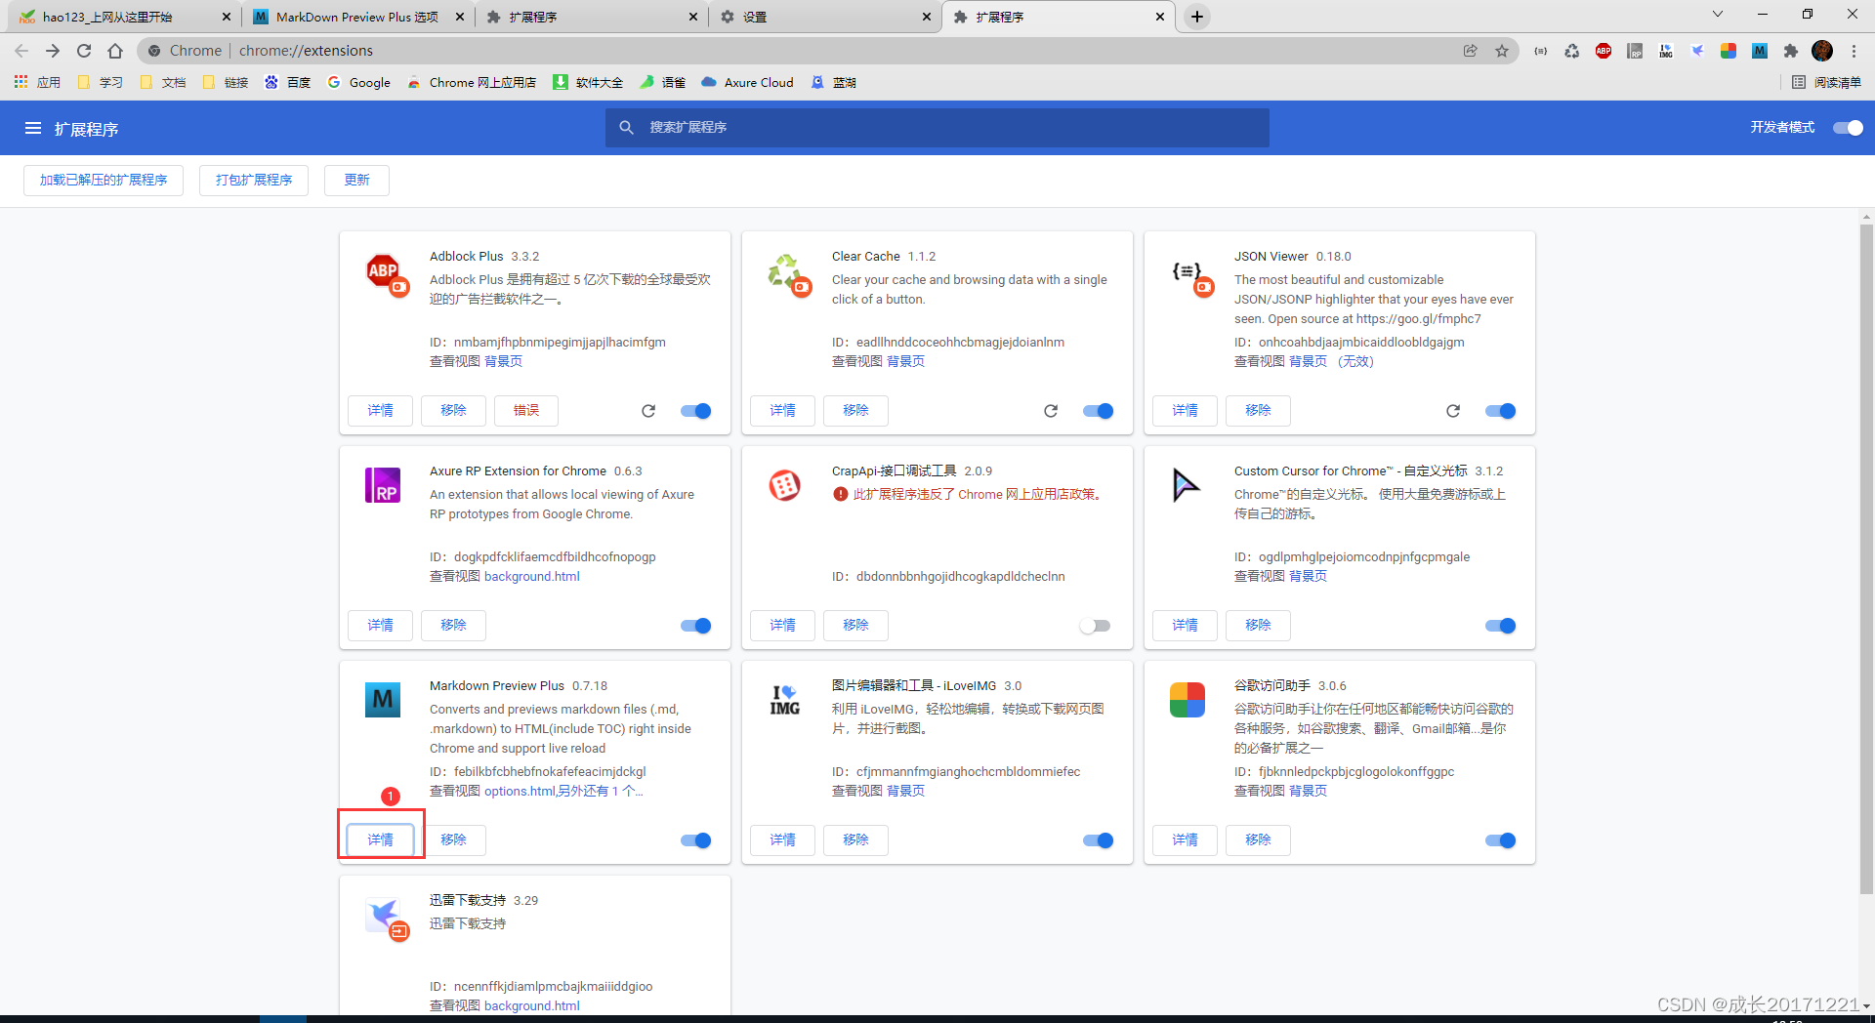Go to the home page
Screen dimensions: 1875x1023
point(115,51)
